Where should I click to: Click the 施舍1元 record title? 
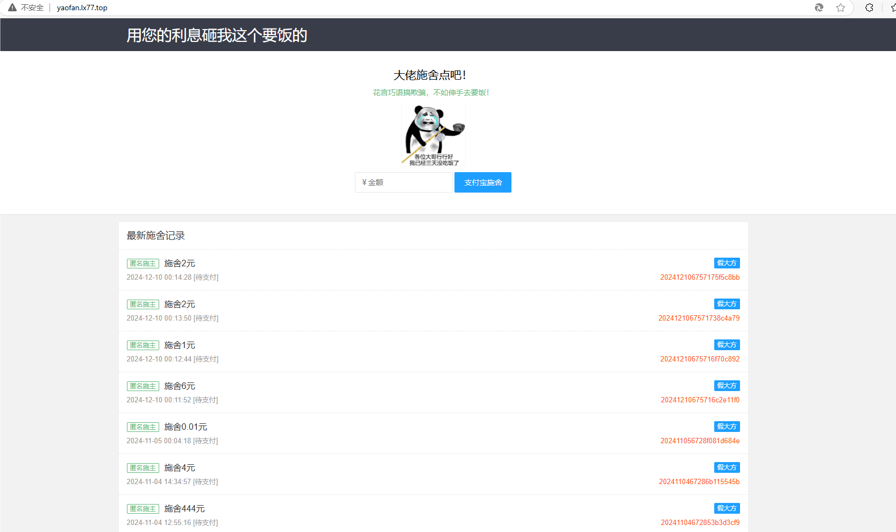click(x=180, y=345)
